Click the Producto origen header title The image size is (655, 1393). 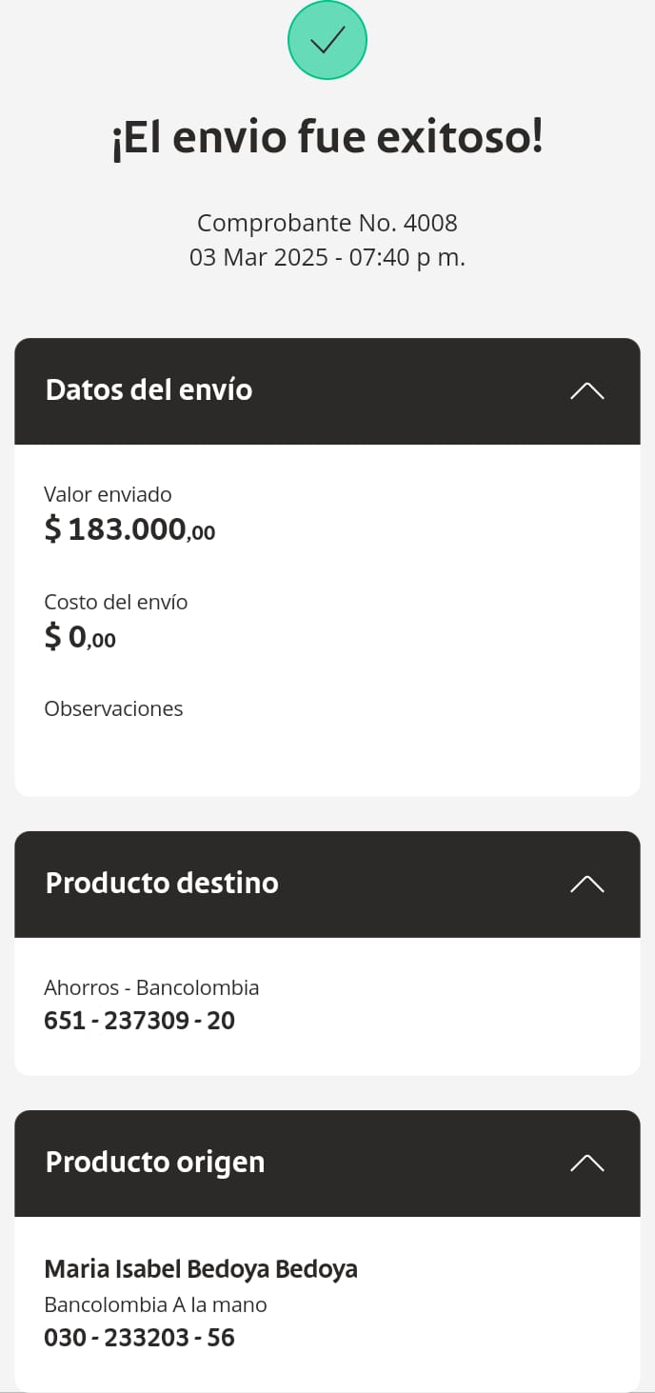click(x=155, y=1162)
